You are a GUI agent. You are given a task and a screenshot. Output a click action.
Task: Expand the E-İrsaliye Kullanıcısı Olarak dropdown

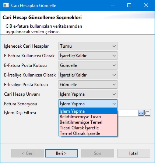[x=88, y=75]
